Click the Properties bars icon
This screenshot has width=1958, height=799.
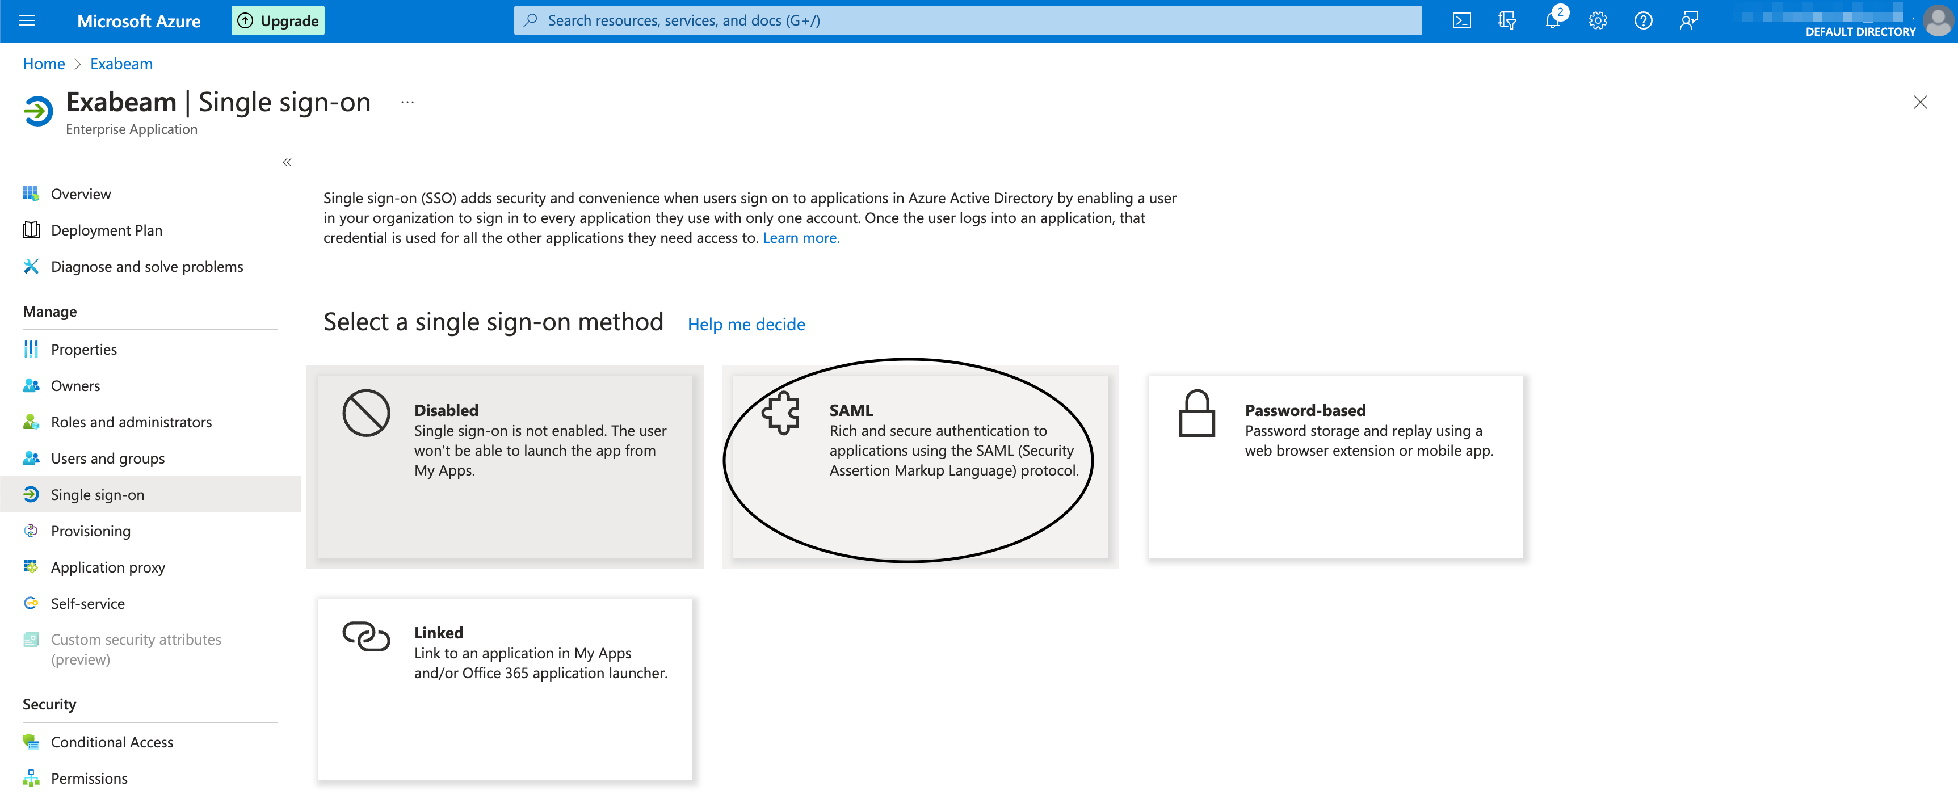click(31, 349)
